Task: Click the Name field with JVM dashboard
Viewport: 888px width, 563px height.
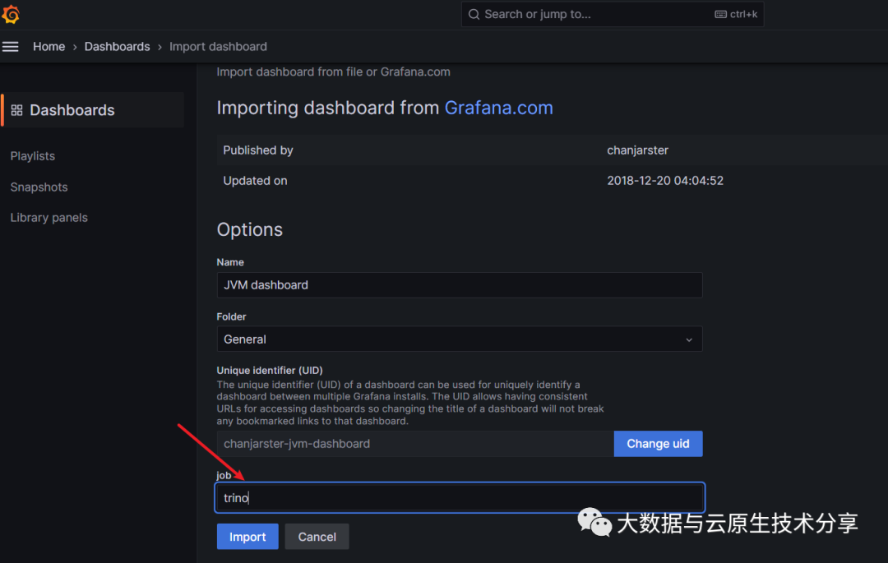Action: tap(460, 284)
